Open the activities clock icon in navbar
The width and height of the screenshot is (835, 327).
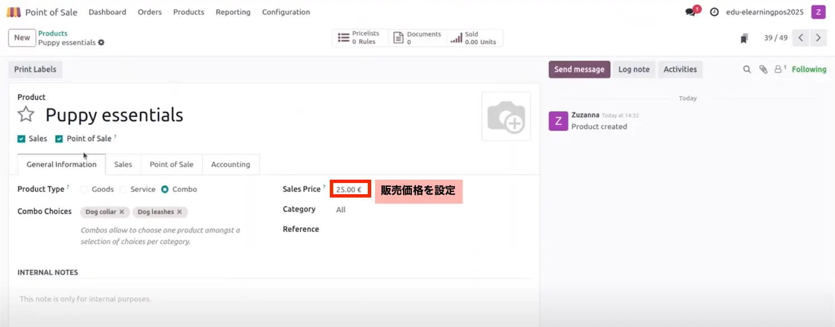point(714,12)
